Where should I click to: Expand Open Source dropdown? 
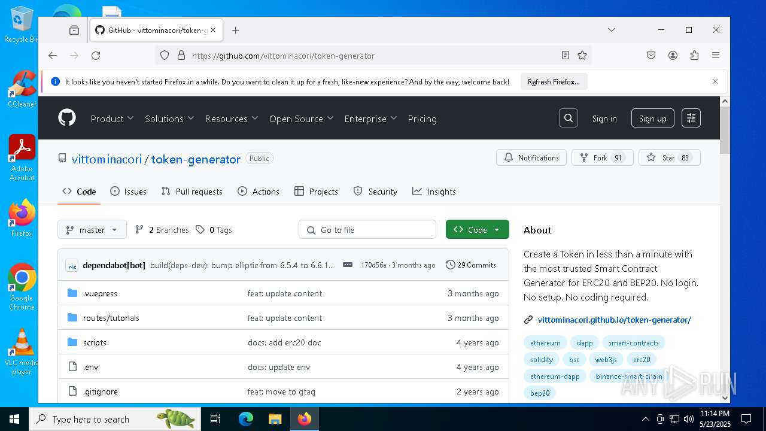[301, 119]
